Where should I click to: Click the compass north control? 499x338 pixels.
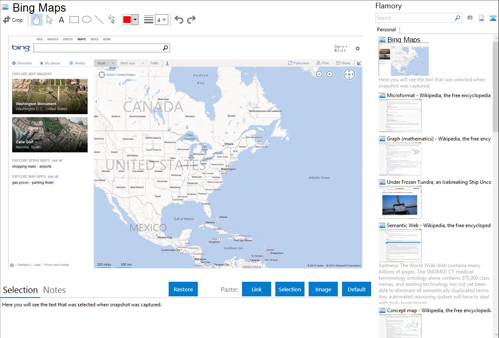[349, 74]
